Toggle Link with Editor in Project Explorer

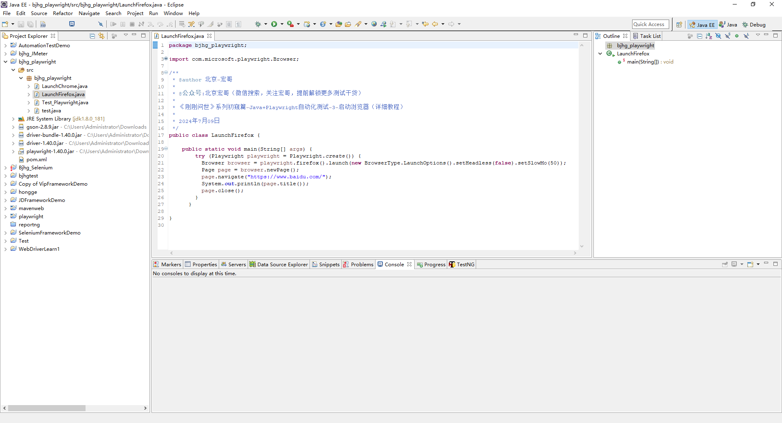(101, 36)
